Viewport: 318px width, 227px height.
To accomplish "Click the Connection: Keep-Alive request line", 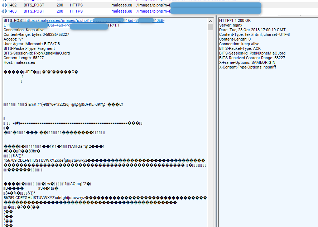I will click(24, 30).
